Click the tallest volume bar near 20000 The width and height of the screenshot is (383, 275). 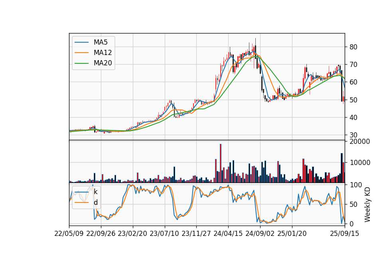coord(221,163)
